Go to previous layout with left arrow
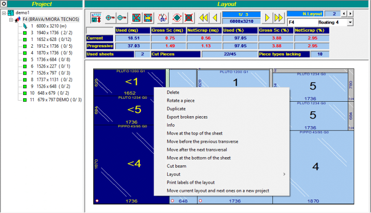The height and width of the screenshot is (213, 371). pyautogui.click(x=215, y=18)
